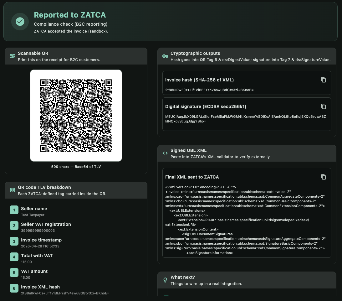Click the xml version declaration line
Screen dimensions: 342x301
(201, 187)
